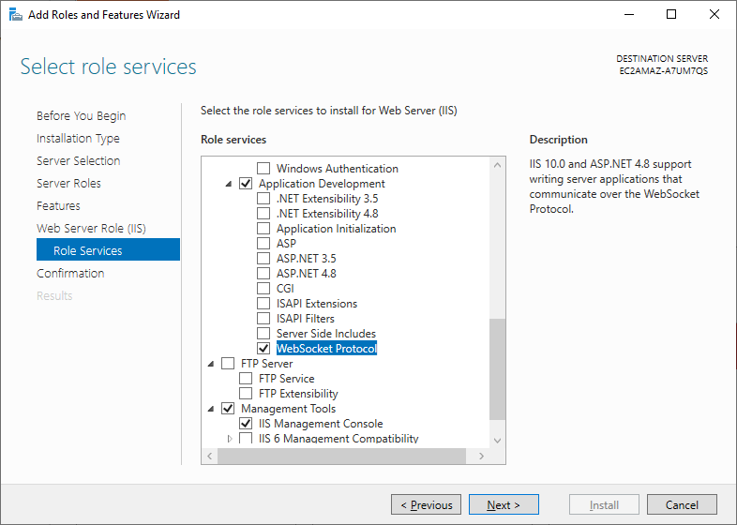Collapse the Application Development tree node

pos(229,185)
